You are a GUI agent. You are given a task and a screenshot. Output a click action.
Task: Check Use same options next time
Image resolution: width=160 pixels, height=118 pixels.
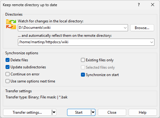[7, 81]
